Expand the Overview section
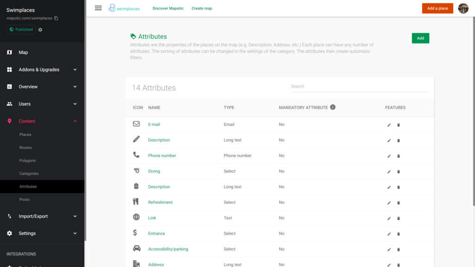This screenshot has width=475, height=267. (x=42, y=87)
